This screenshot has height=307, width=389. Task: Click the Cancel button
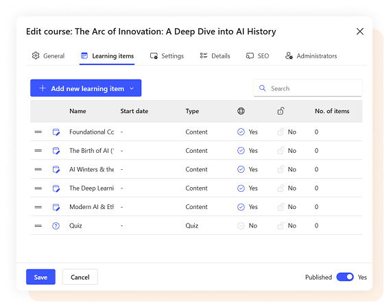[80, 277]
